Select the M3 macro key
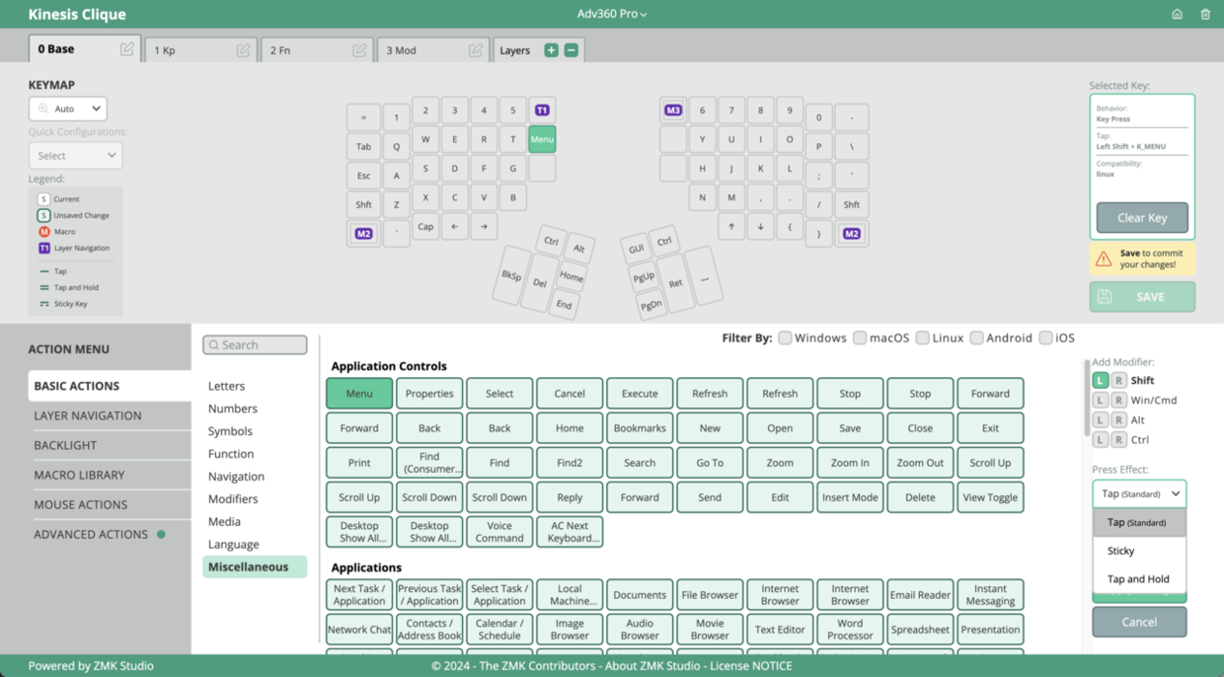The width and height of the screenshot is (1224, 677). pos(673,111)
